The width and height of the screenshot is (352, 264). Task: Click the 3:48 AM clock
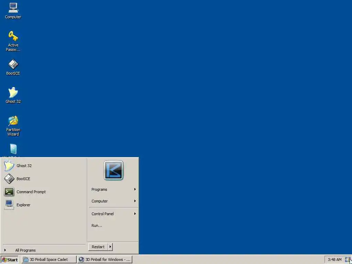point(334,260)
